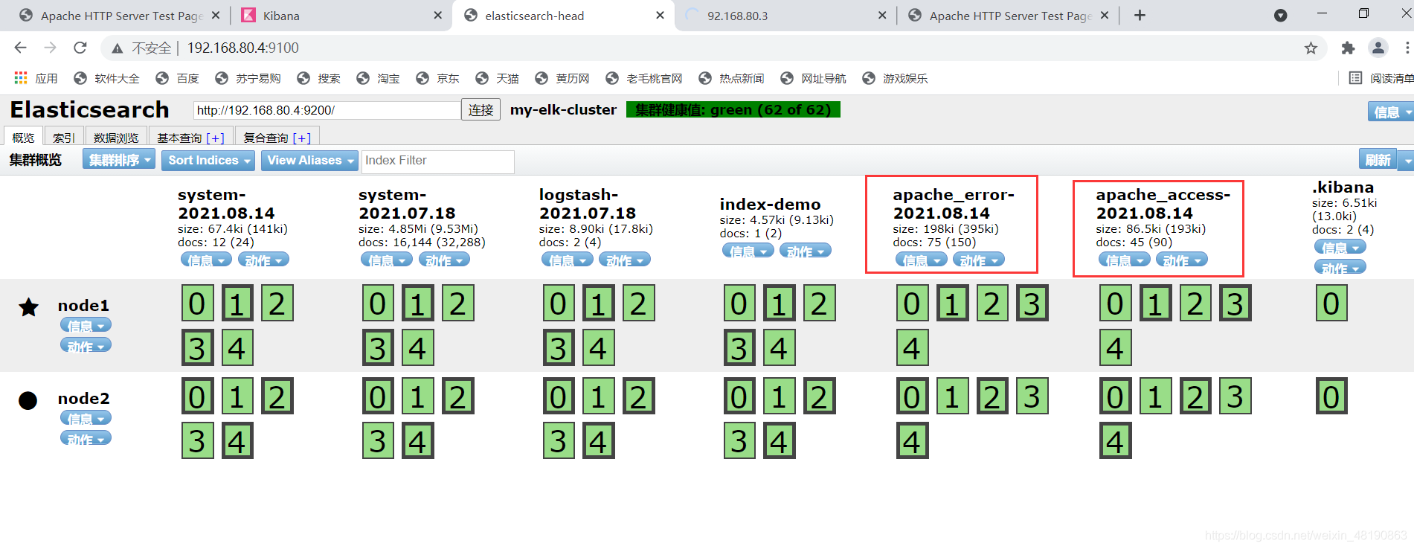Click the 连接 connect button
Image resolution: width=1414 pixels, height=549 pixels.
(x=481, y=110)
